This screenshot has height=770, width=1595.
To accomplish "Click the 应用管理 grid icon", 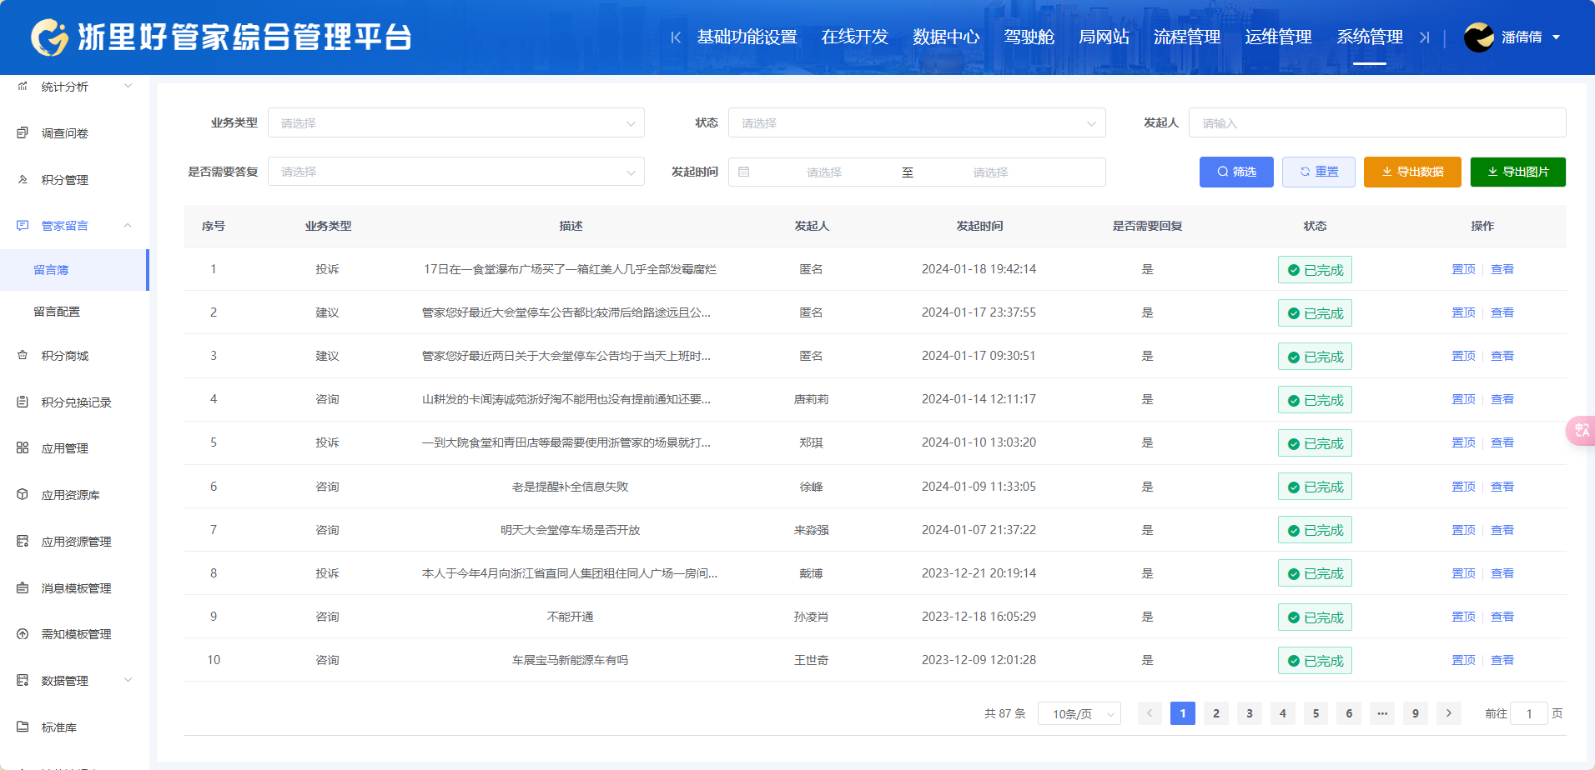I will click(23, 447).
